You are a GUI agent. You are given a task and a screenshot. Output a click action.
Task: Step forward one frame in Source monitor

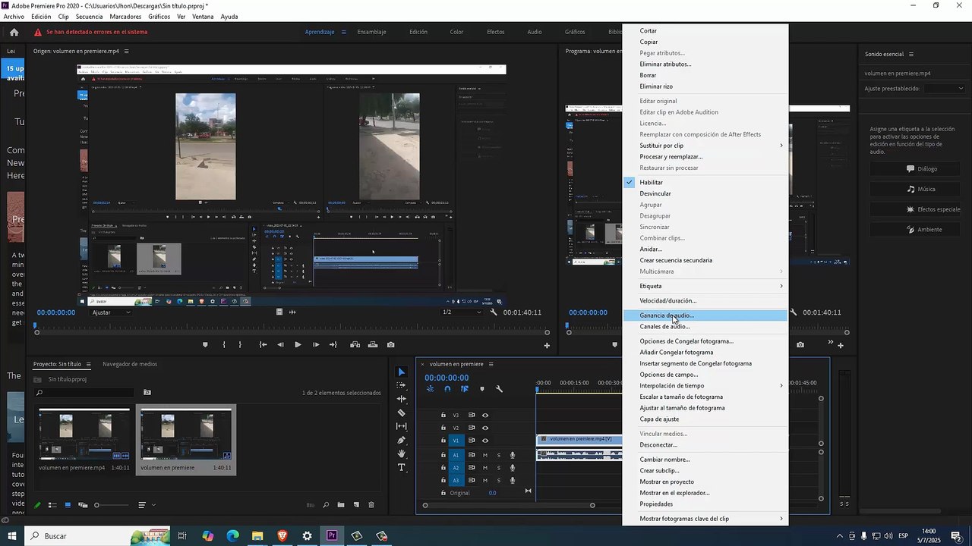315,345
